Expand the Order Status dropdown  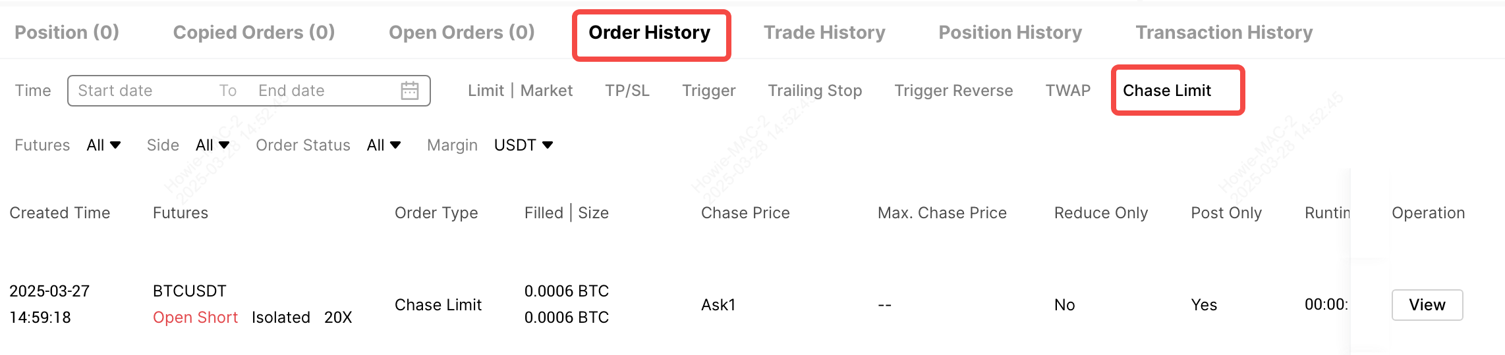coord(383,145)
